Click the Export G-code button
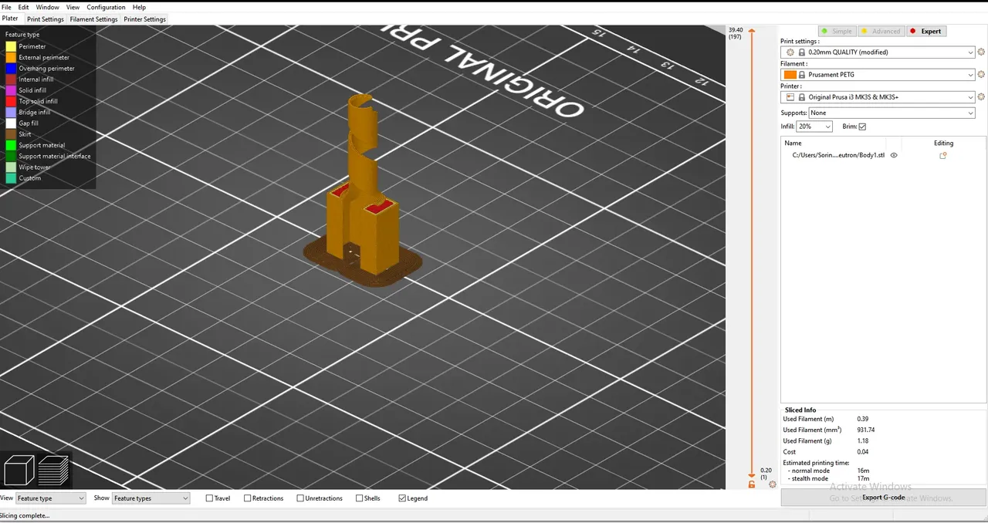 click(x=883, y=498)
